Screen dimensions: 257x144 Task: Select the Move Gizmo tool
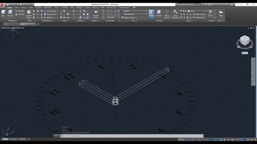(x=167, y=14)
